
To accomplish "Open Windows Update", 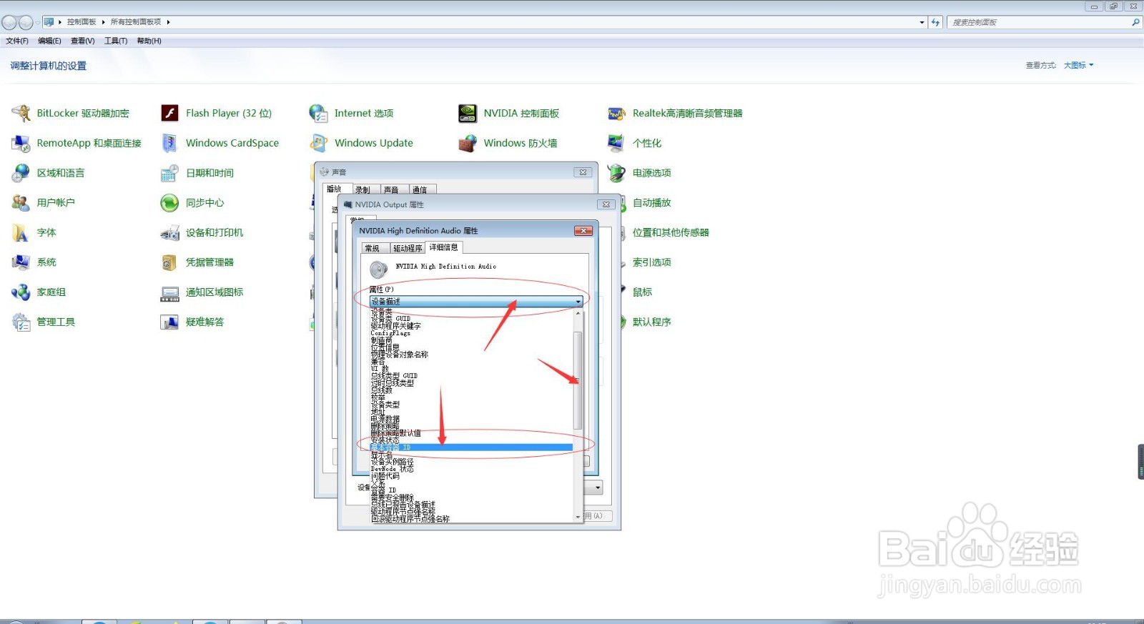I will (x=361, y=143).
